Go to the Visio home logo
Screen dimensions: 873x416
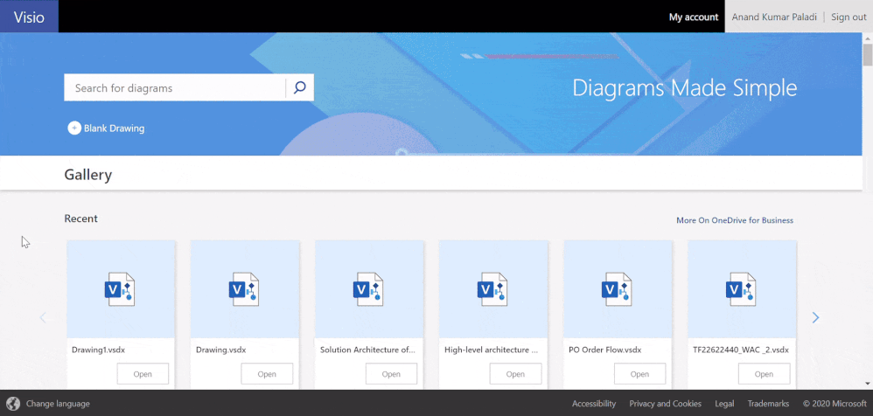coord(29,17)
